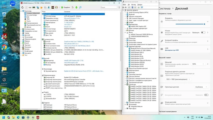The height and width of the screenshot is (120, 213).
Task: Click the Properties icon in Device Manager toolbar
Action: [x=129, y=7]
